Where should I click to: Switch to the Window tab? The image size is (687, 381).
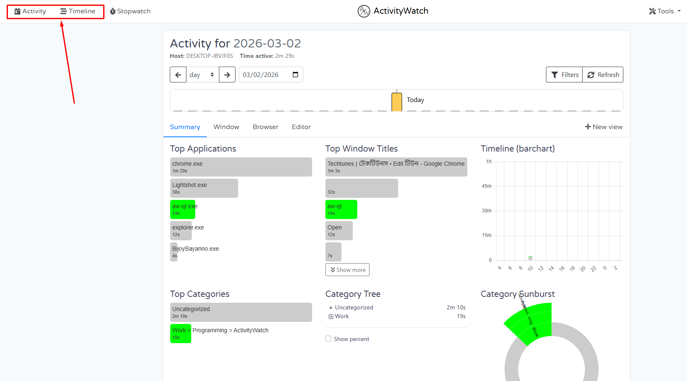tap(226, 127)
